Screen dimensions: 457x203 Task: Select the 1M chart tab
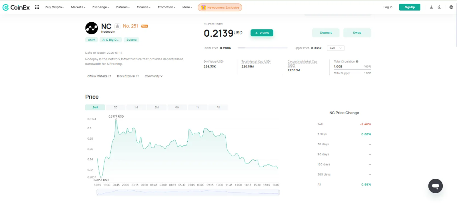tap(136, 108)
